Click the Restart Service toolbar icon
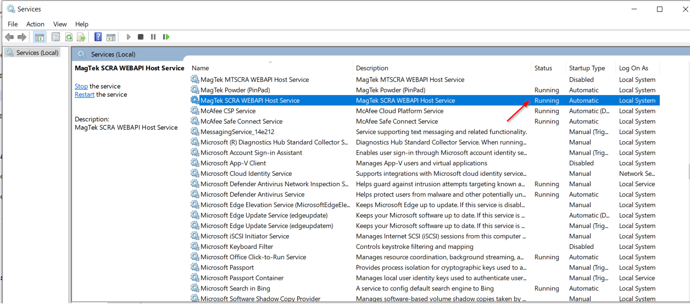Screen dimensions: 690x306 pos(166,37)
